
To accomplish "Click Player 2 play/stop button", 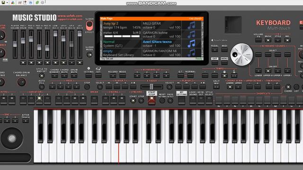I will coord(203,87).
